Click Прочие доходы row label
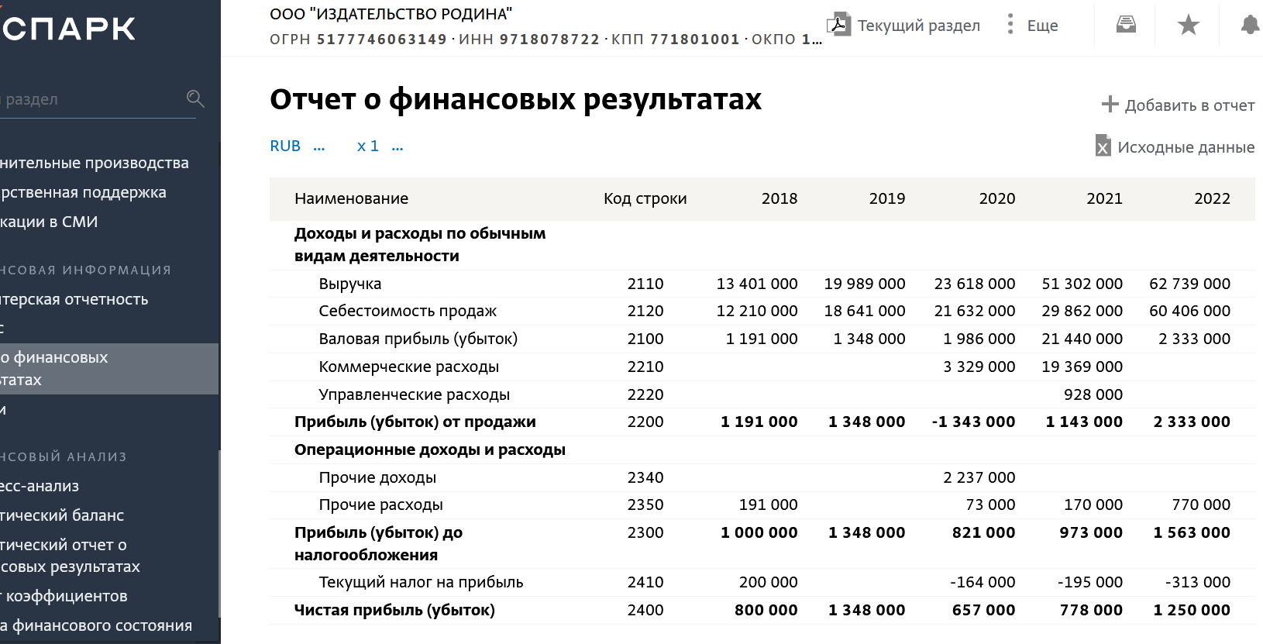 377,477
